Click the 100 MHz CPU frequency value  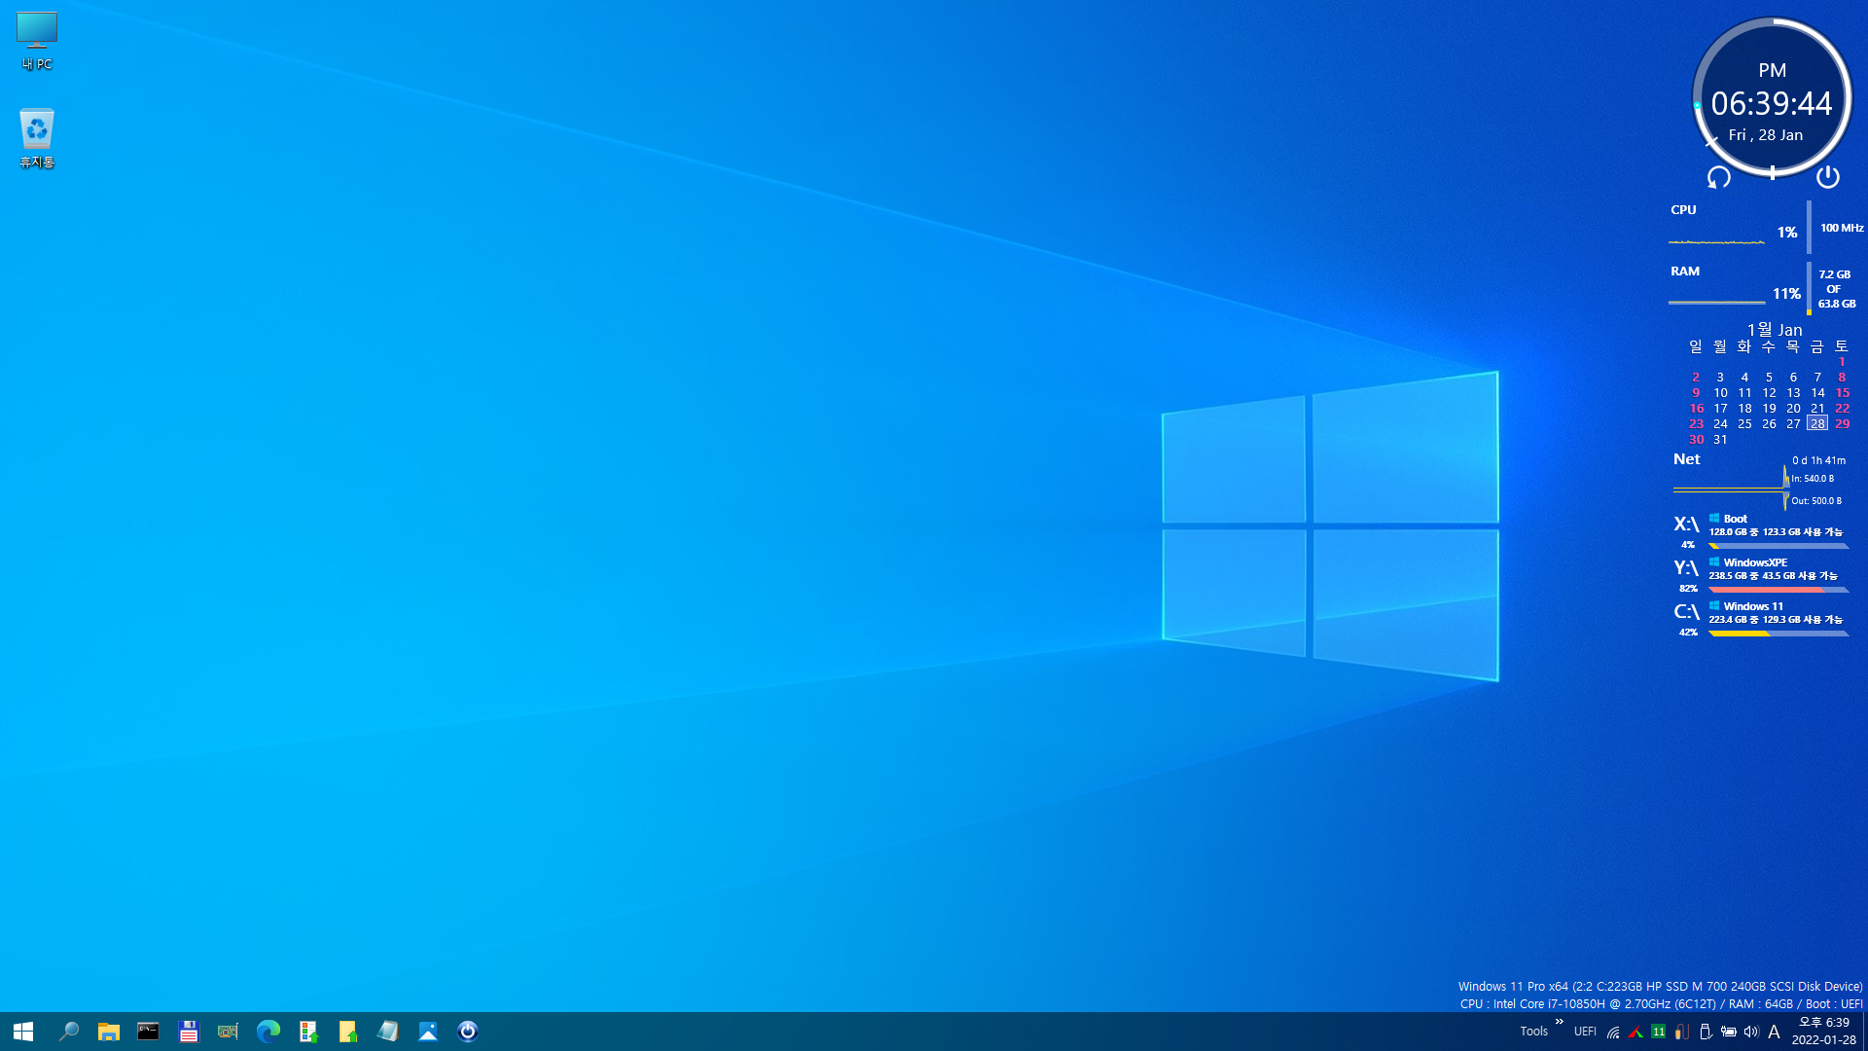[x=1842, y=228]
